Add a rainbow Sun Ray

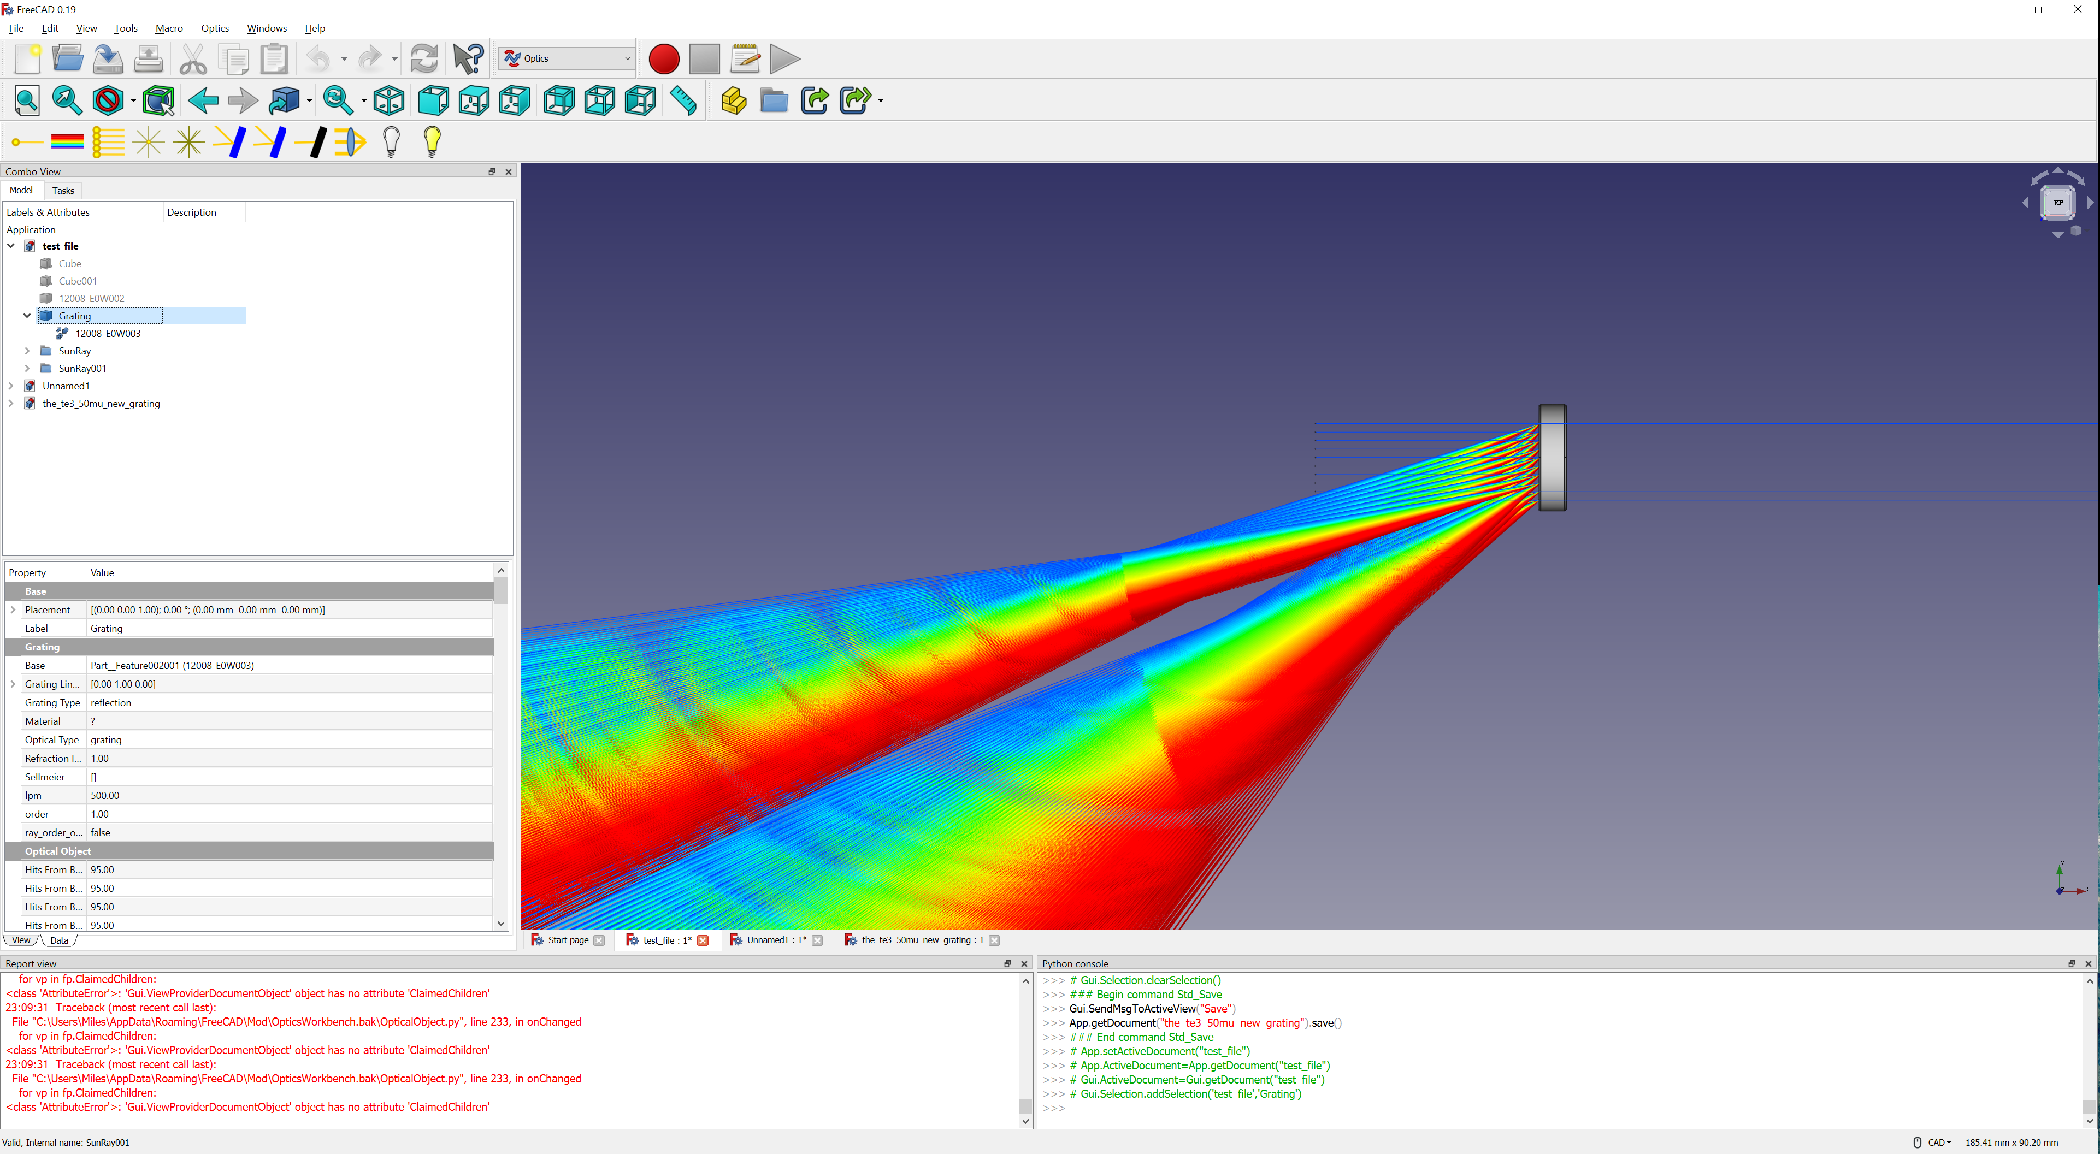67,142
